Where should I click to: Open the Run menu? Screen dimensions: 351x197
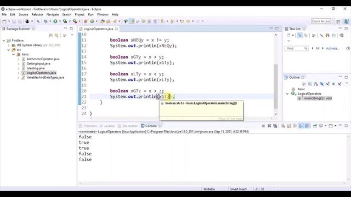point(90,15)
